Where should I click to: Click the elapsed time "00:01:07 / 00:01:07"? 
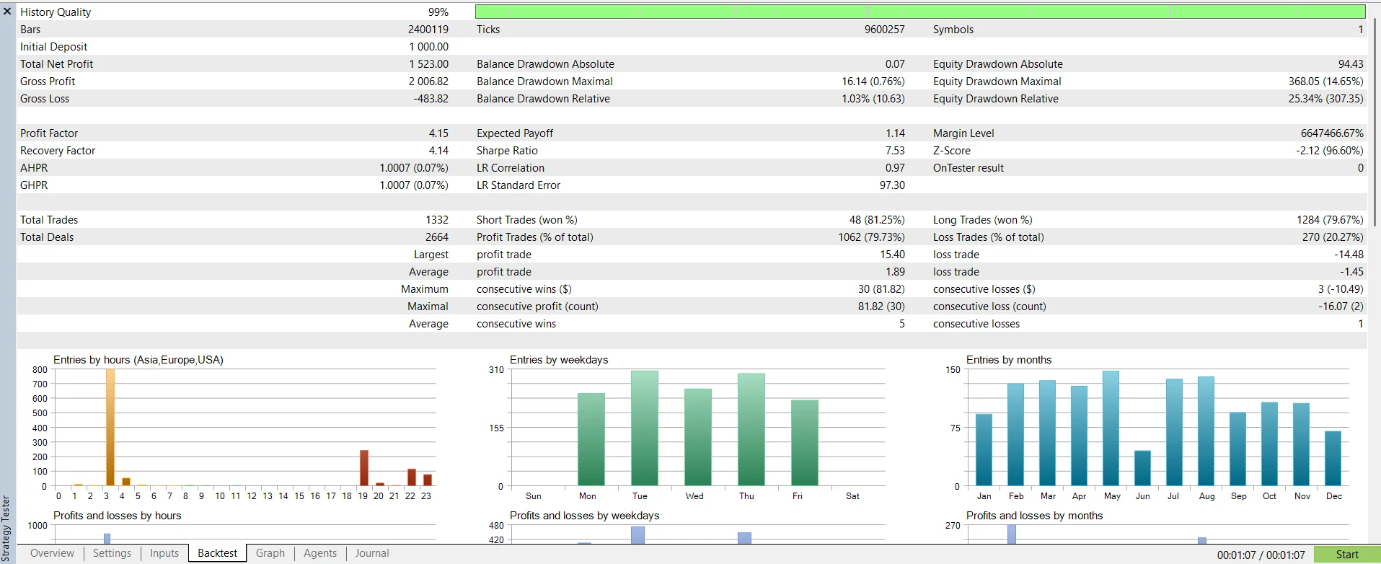(1261, 555)
